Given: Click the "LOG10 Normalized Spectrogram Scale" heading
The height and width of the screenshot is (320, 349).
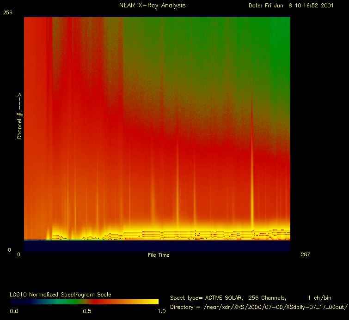Looking at the screenshot, I should click(61, 294).
